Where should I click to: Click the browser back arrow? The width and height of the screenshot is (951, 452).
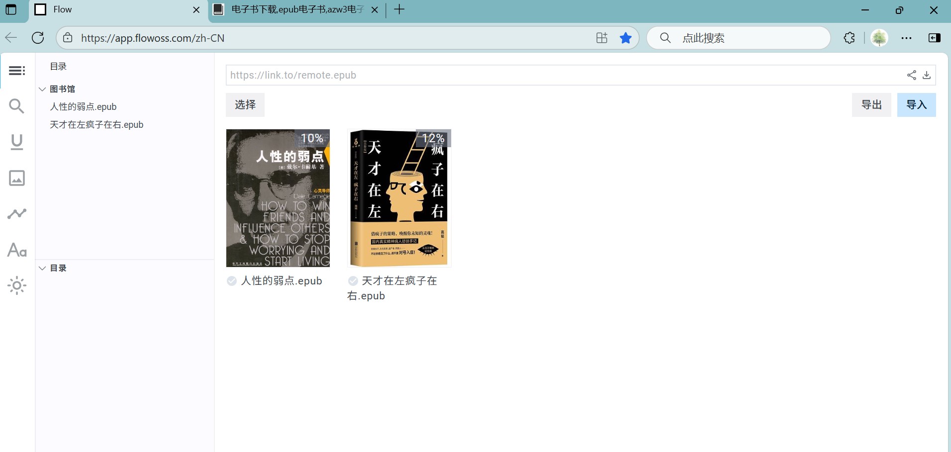11,38
